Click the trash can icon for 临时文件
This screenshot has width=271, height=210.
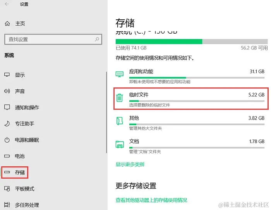pos(119,98)
